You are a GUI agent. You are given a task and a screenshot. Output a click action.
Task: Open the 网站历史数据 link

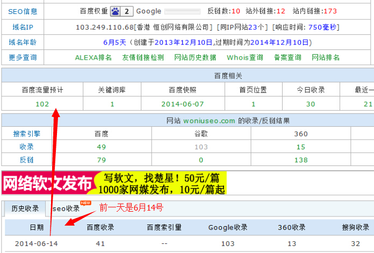tap(195, 57)
